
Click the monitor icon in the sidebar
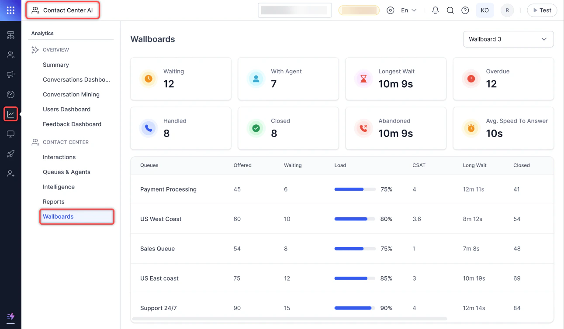tap(10, 134)
